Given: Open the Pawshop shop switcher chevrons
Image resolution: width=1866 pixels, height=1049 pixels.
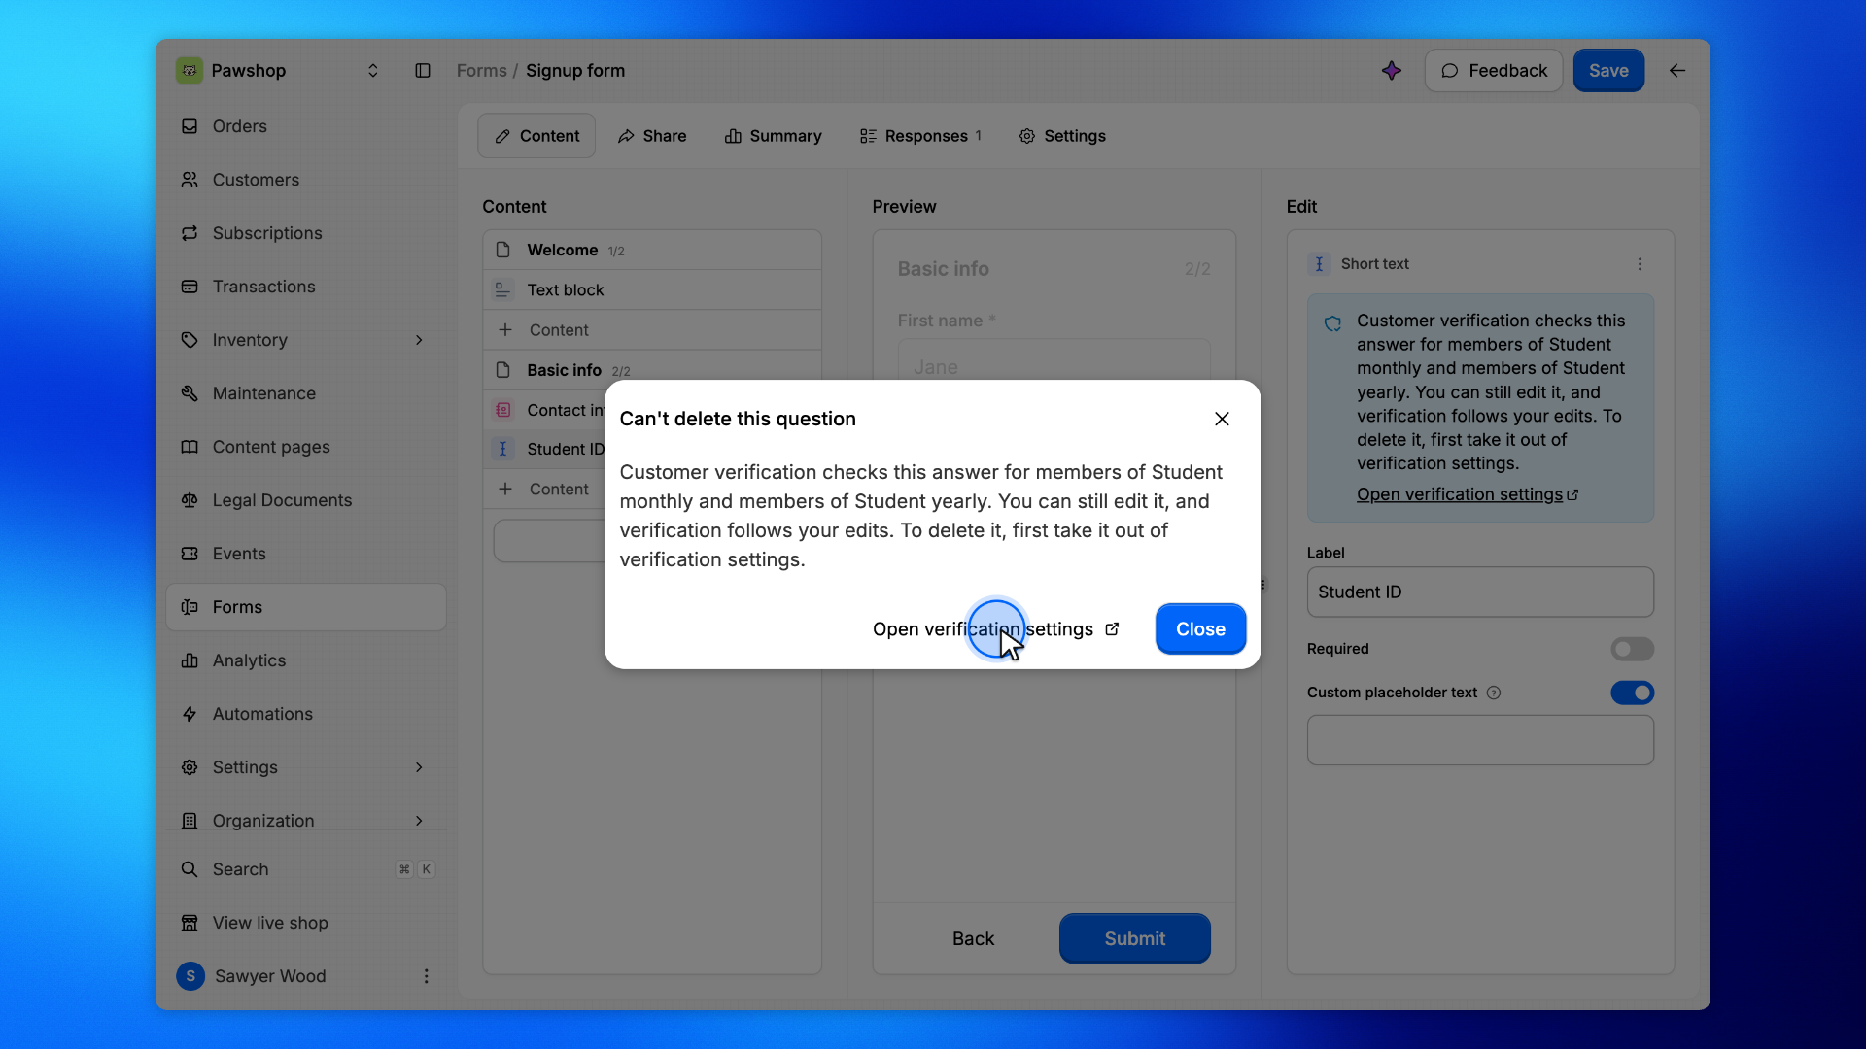Looking at the screenshot, I should pos(373,70).
